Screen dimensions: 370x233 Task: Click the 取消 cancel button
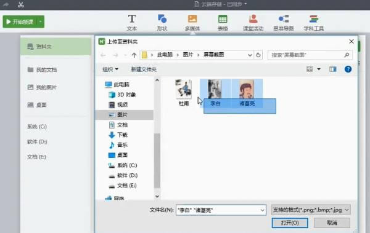click(x=332, y=223)
